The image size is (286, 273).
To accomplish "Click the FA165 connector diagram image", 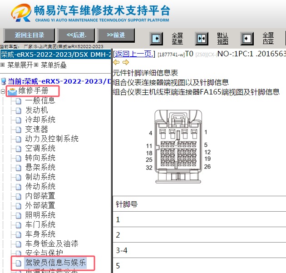I will (178, 147).
